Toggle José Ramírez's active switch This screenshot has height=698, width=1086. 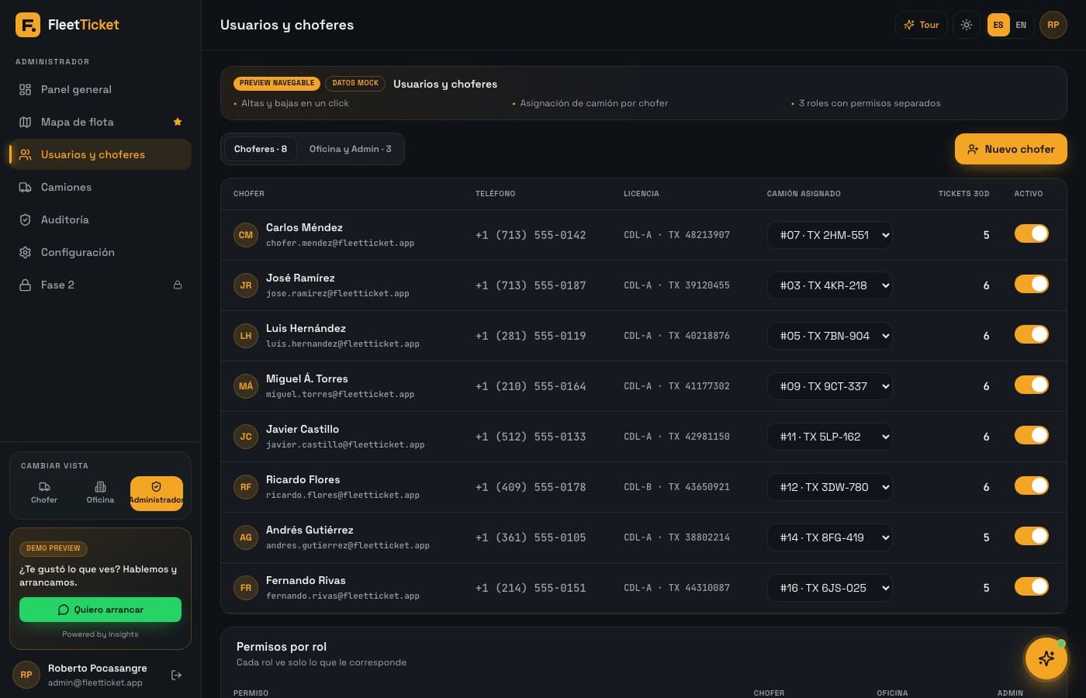click(1032, 284)
